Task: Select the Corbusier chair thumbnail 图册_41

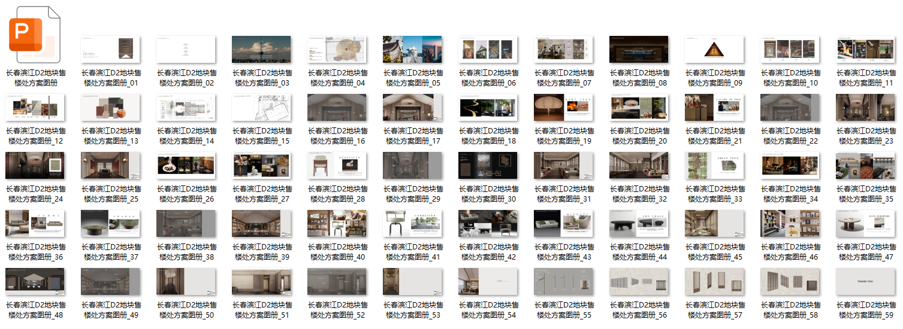Action: click(x=412, y=223)
